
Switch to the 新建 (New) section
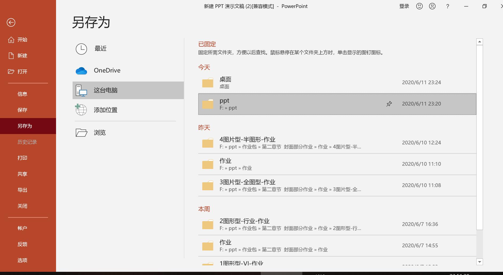tap(22, 55)
